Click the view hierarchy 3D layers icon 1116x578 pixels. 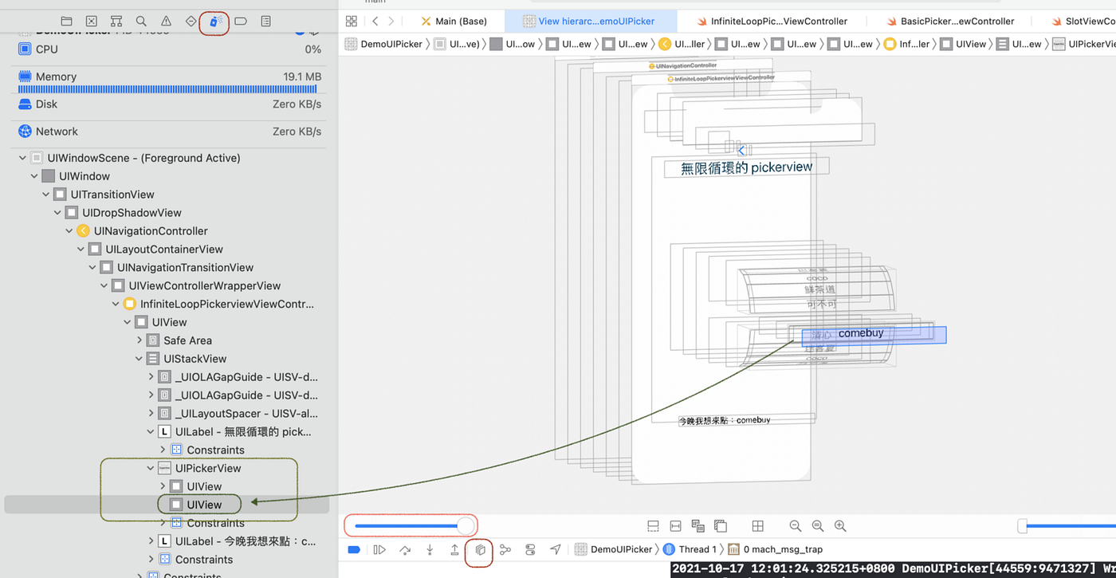click(479, 549)
